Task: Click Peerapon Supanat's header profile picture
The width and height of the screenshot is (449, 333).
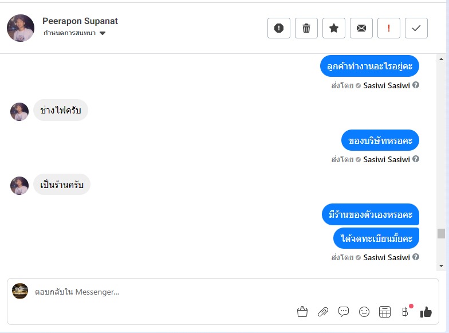Action: [x=21, y=28]
